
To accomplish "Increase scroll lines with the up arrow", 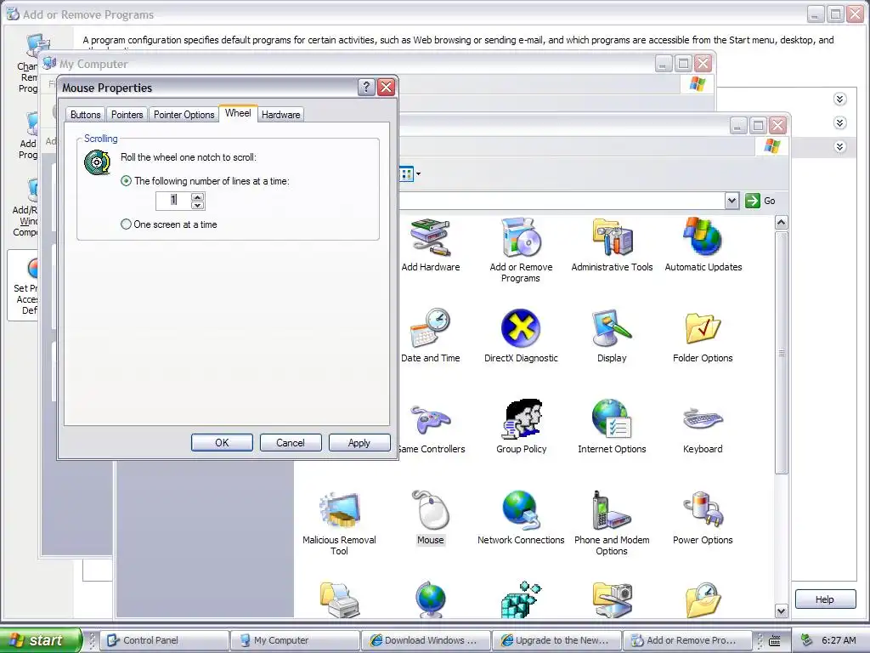I will click(x=197, y=196).
